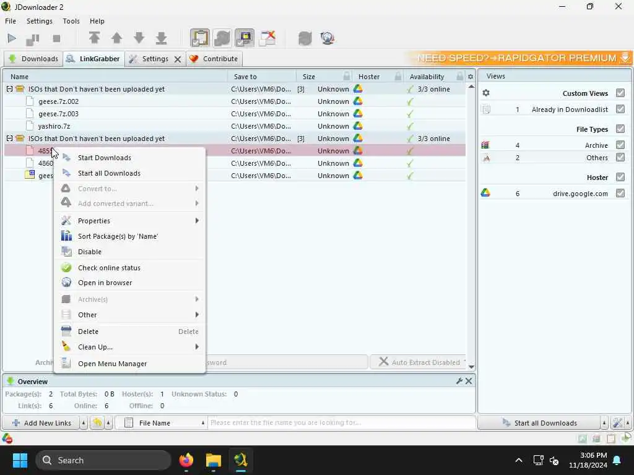Click the Start all Downloads button
634x475 pixels.
[x=539, y=423]
